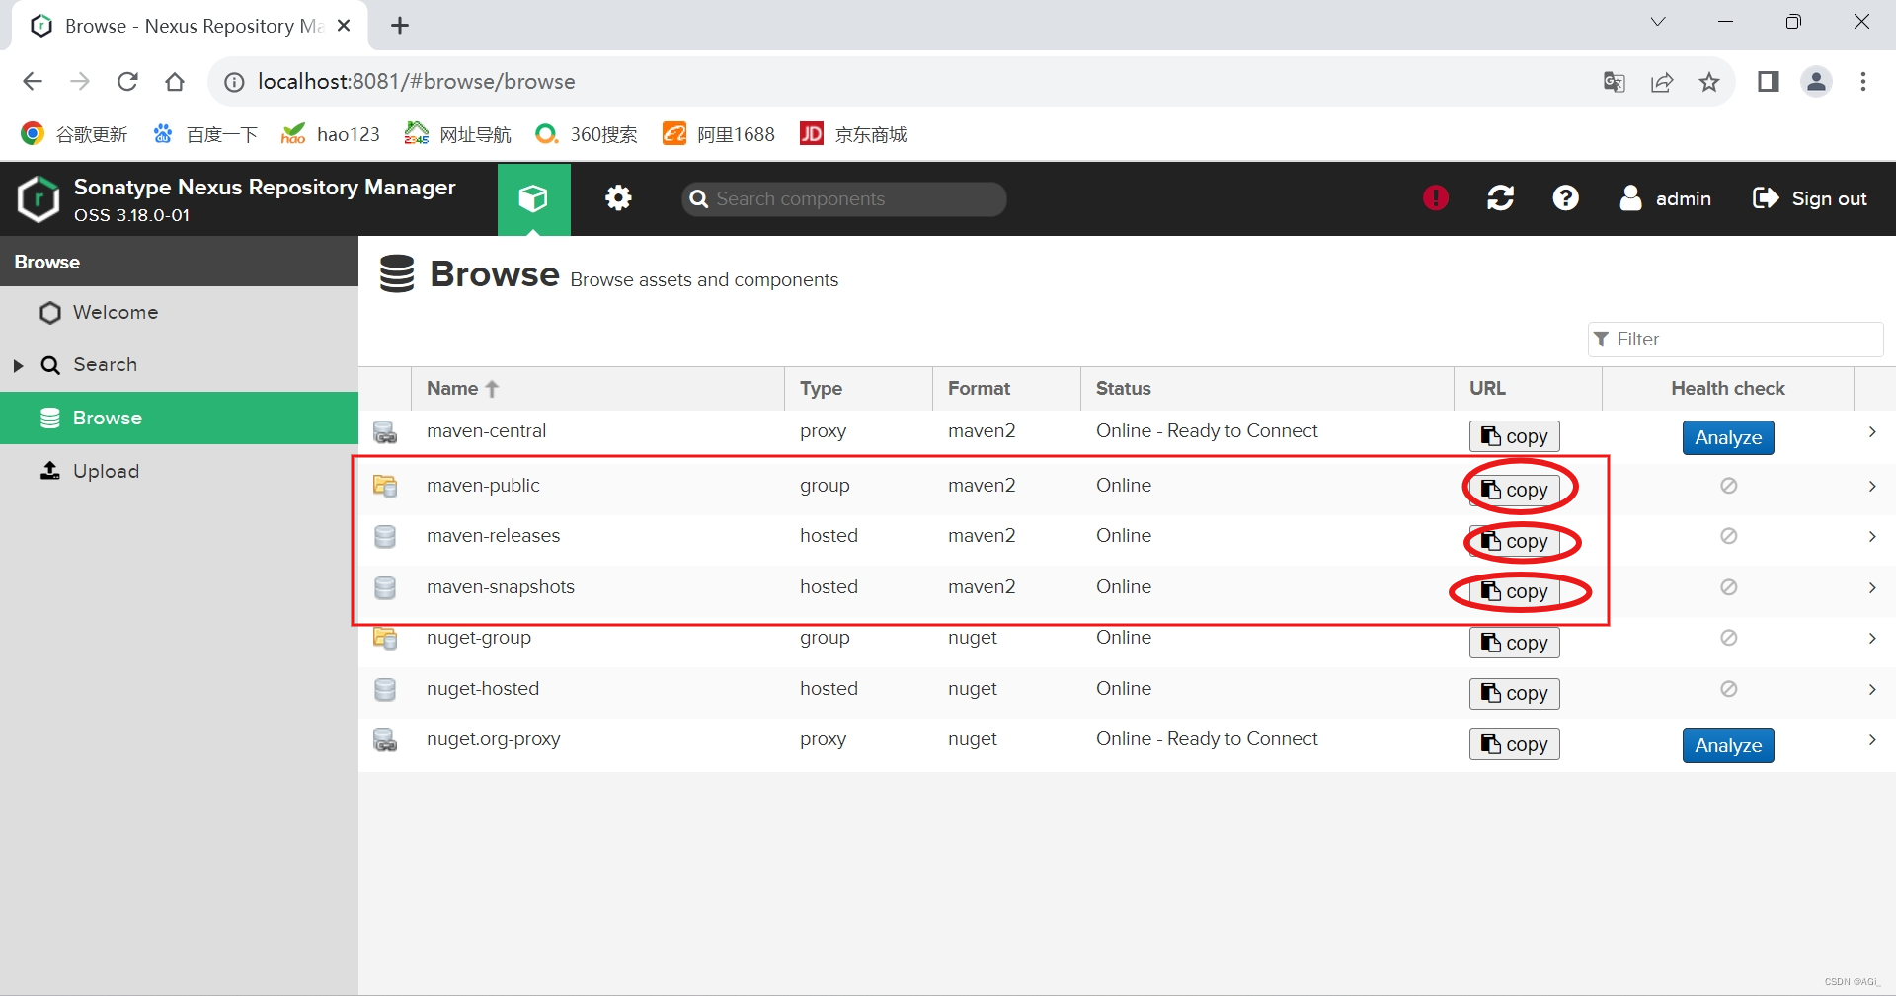Click Sign out
Screen dimensions: 1896x996
1809,198
